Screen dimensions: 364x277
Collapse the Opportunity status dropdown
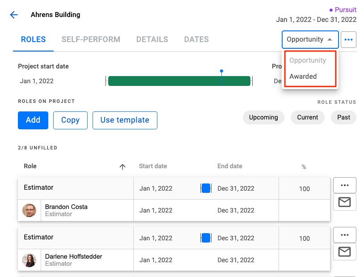[x=310, y=39]
